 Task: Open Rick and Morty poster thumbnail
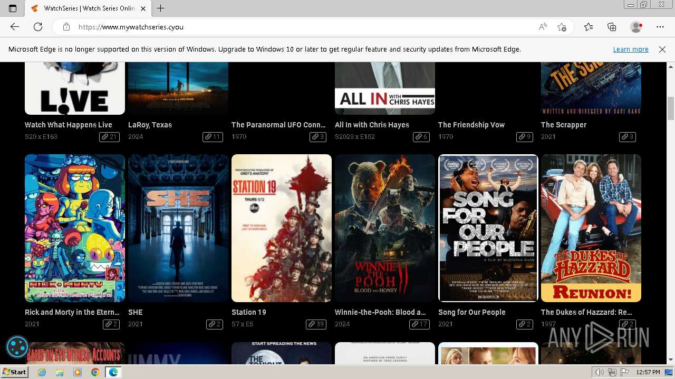point(75,228)
